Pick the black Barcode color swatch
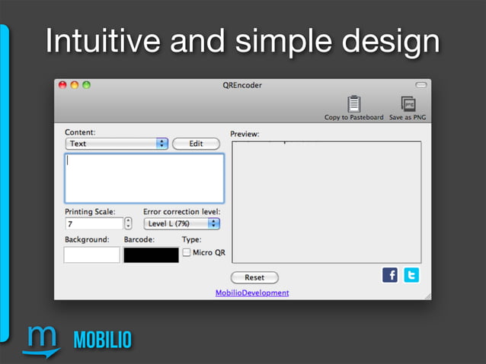Viewport: 486px width, 364px height. [152, 255]
